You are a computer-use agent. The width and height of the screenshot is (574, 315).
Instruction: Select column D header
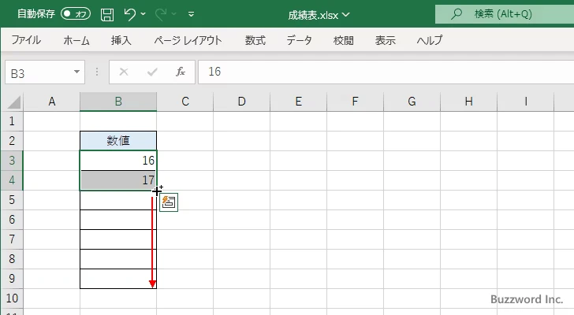point(241,102)
